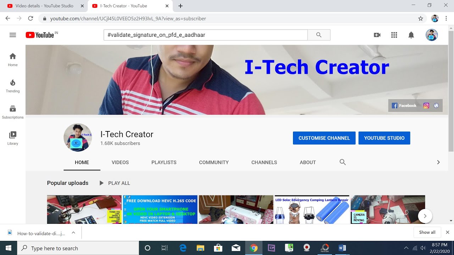This screenshot has width=454, height=255.
Task: Click CUSTOMISE CHANNEL button
Action: [324, 138]
